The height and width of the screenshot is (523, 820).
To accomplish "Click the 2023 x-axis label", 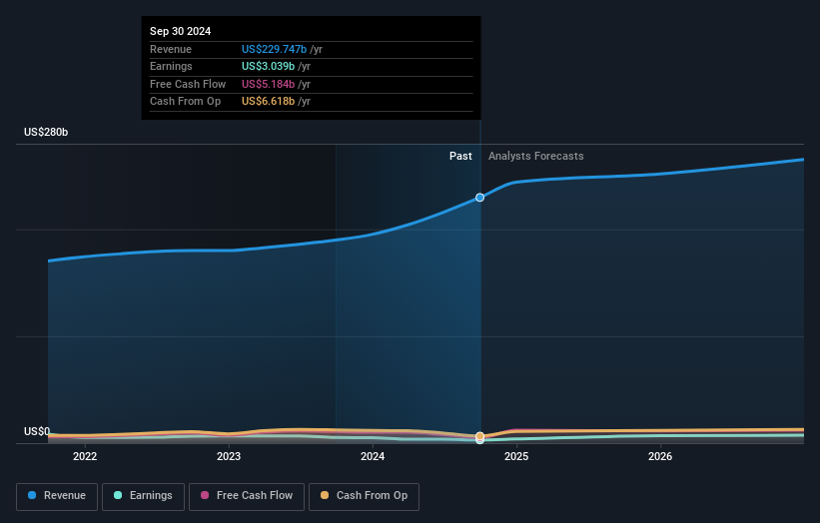I will tap(229, 456).
